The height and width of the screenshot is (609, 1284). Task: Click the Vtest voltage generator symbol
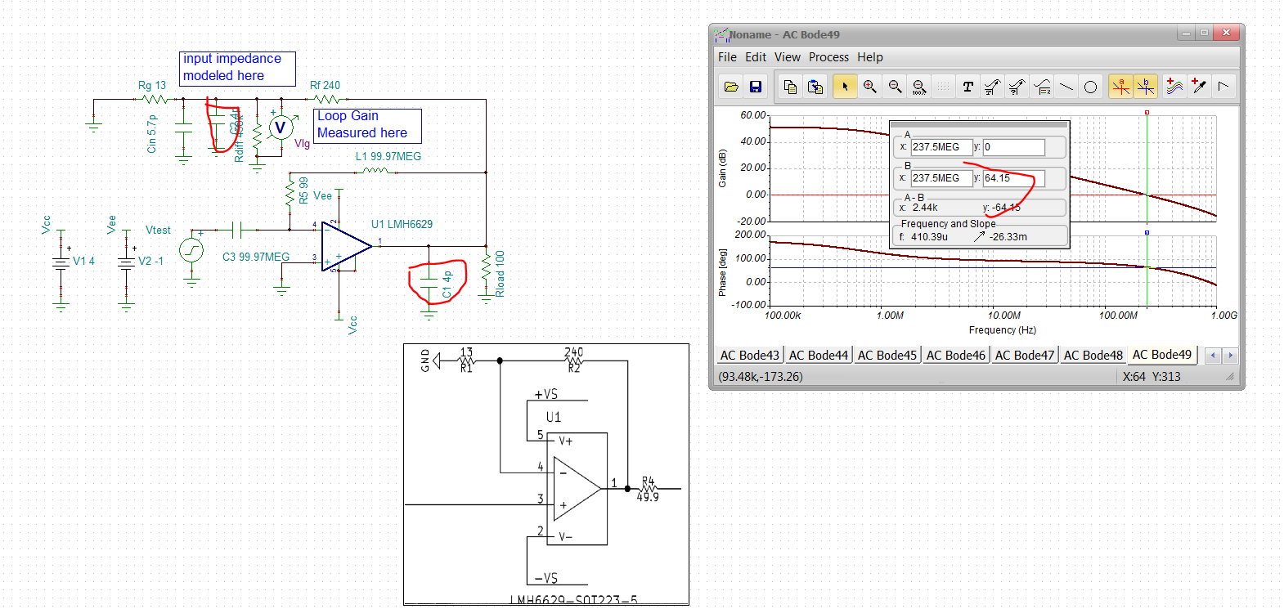191,250
